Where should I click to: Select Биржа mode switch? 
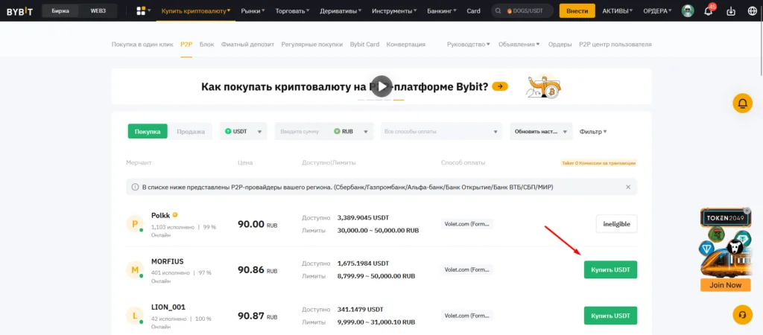coord(61,10)
